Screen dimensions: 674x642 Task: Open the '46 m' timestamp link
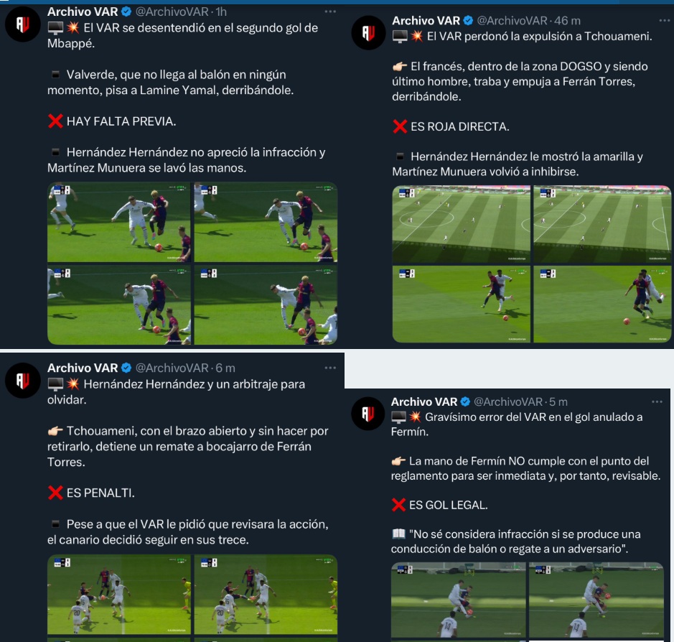[x=567, y=20]
